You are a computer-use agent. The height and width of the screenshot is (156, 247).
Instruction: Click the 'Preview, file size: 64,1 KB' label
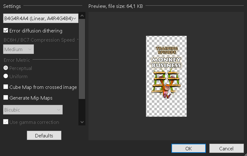116,6
